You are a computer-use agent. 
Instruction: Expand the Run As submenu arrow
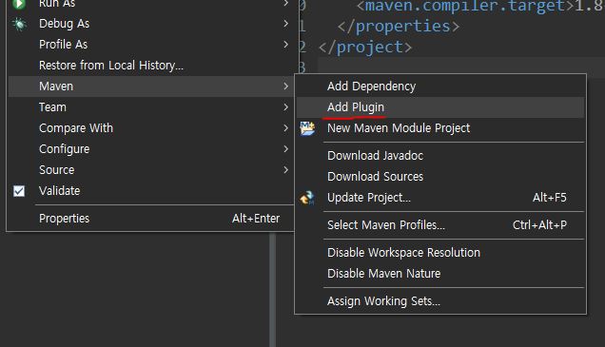click(286, 4)
